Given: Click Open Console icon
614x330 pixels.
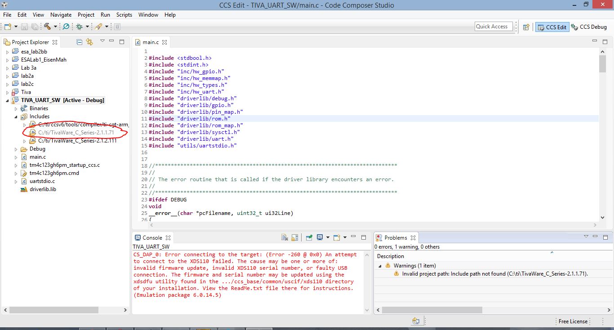Looking at the screenshot, I should pyautogui.click(x=337, y=237).
